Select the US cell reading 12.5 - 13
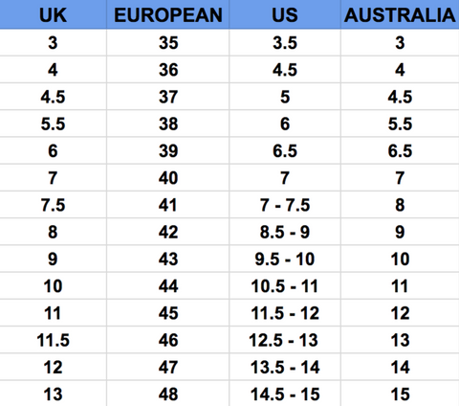This screenshot has width=459, height=406. click(285, 340)
